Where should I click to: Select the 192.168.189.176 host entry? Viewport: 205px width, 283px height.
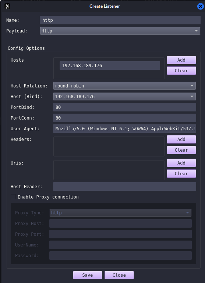(110, 66)
